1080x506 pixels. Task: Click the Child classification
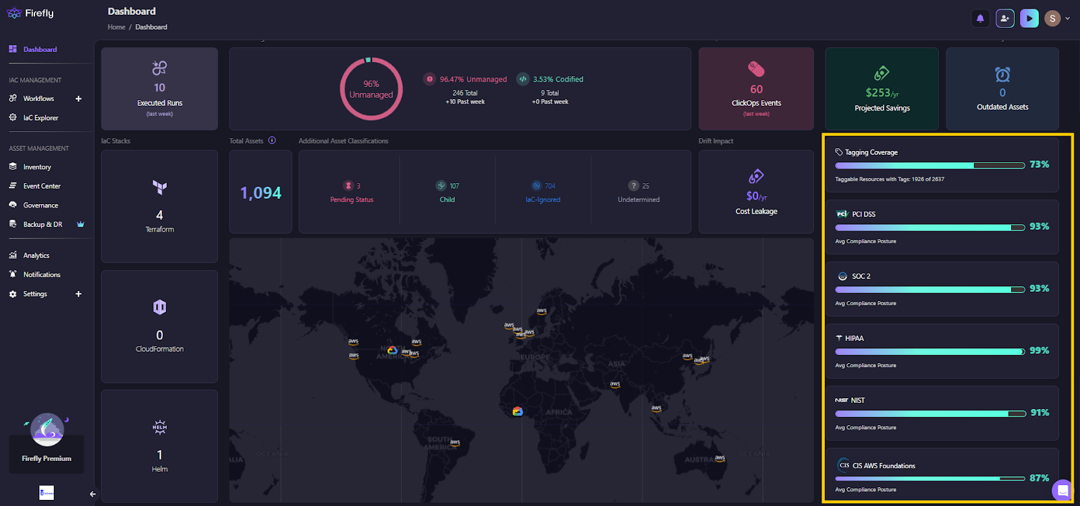coord(447,192)
